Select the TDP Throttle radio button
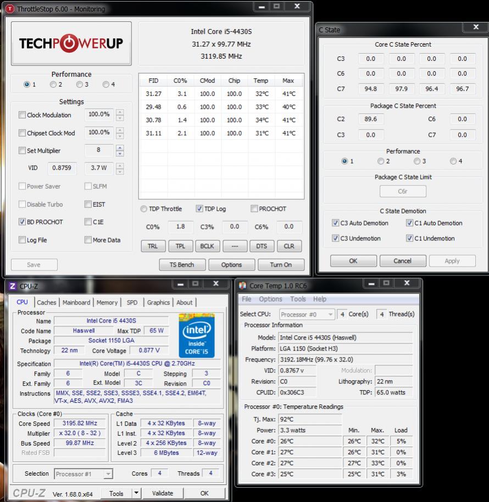Image resolution: width=489 pixels, height=502 pixels. (143, 208)
